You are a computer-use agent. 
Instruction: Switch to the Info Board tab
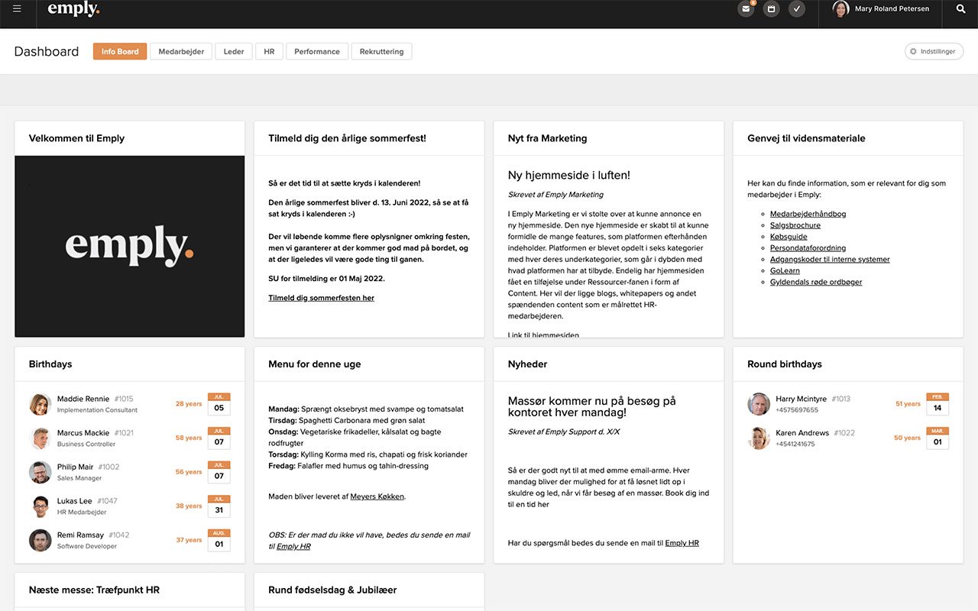120,51
